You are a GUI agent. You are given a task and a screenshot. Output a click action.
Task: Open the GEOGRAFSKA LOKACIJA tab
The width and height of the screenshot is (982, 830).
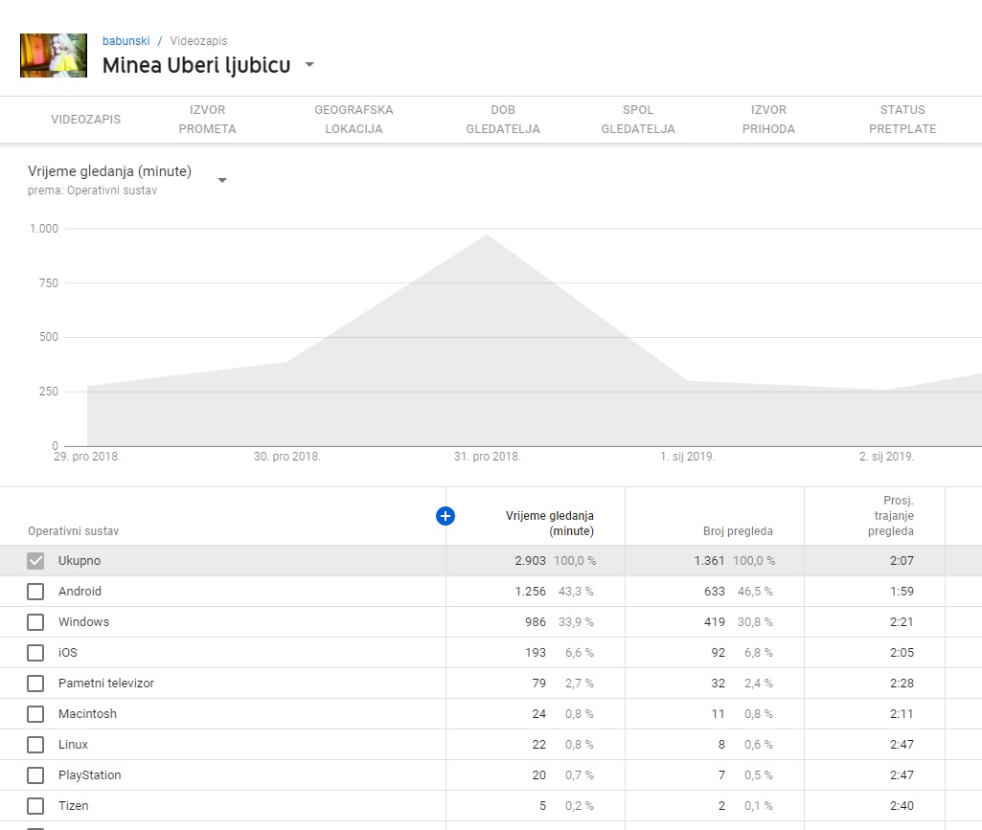pos(354,119)
